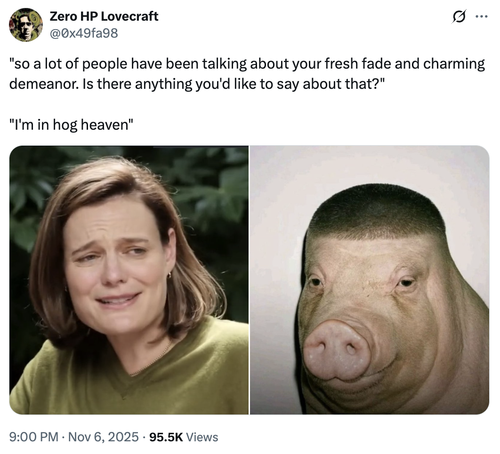Open the three-dot more options menu
The image size is (500, 454).
tap(480, 17)
